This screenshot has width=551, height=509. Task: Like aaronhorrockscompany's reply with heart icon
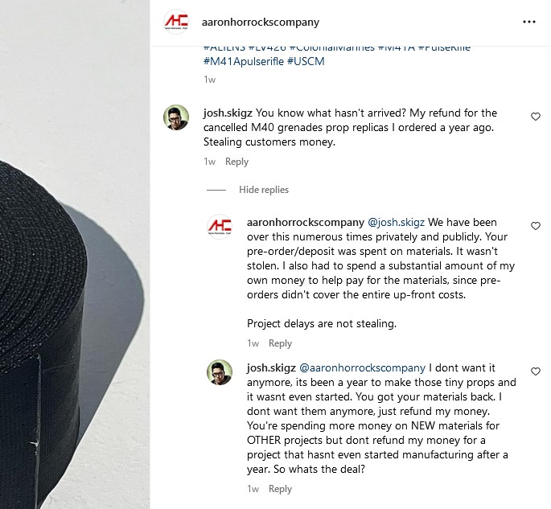tap(535, 225)
